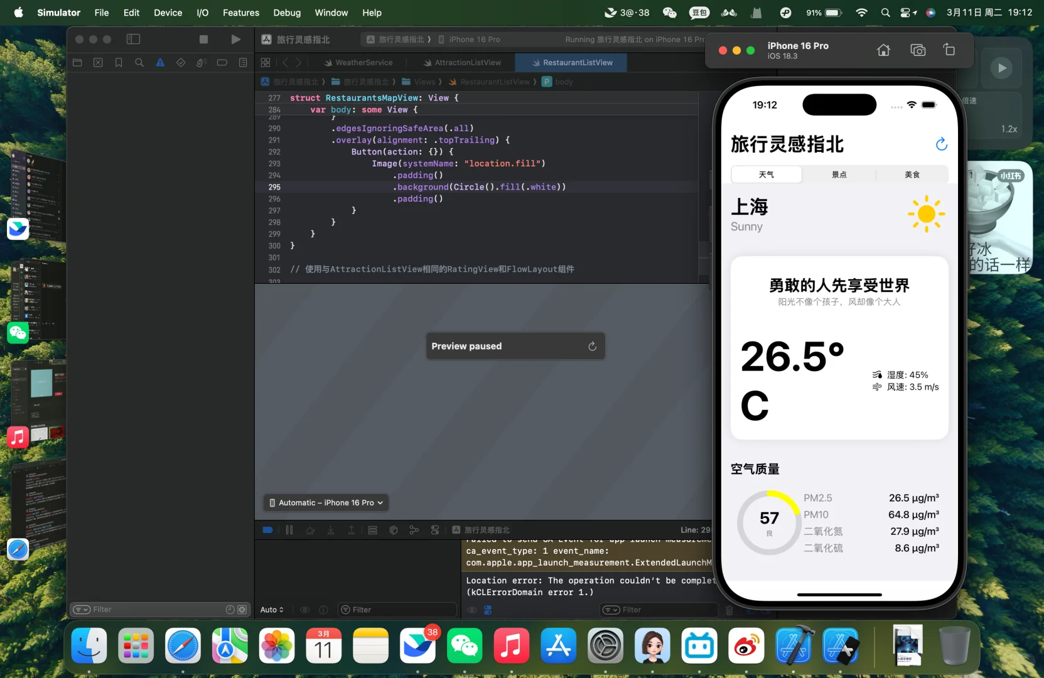This screenshot has width=1044, height=678.
Task: Select the Search navigator magnifying glass
Action: pos(139,63)
